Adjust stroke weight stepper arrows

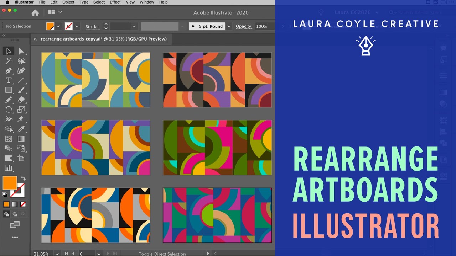pos(106,26)
